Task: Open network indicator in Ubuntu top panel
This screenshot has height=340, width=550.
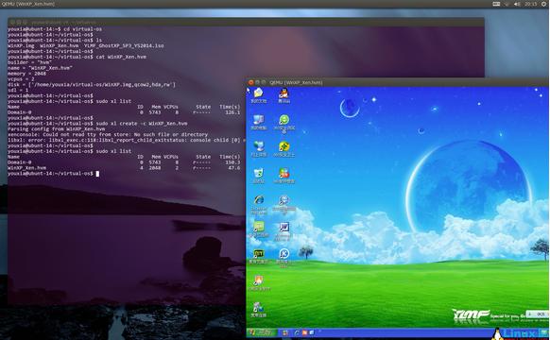Action: point(507,4)
